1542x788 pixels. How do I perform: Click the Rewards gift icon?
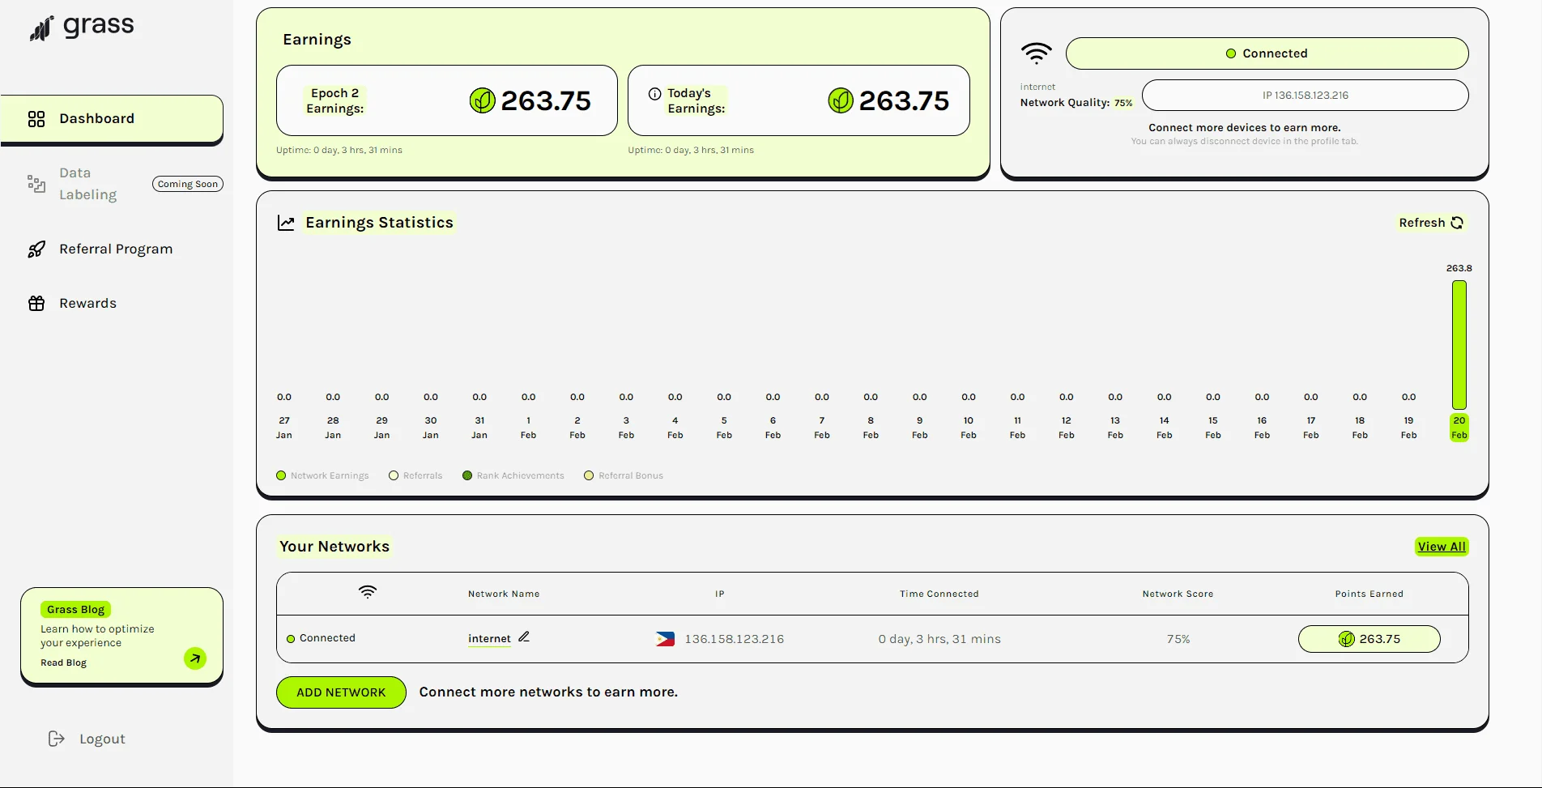pos(36,304)
